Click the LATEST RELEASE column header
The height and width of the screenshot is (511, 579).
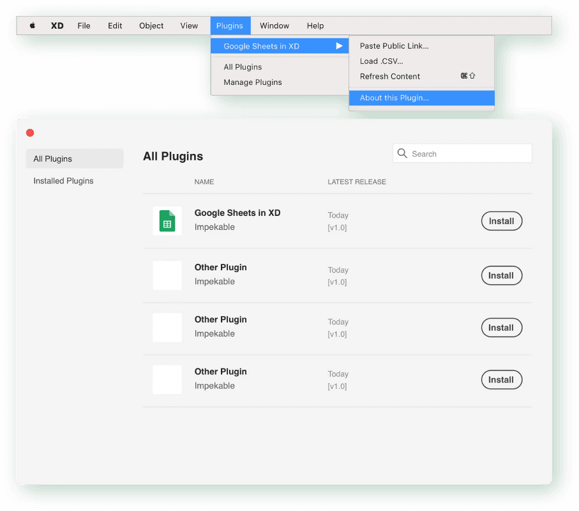tap(357, 182)
